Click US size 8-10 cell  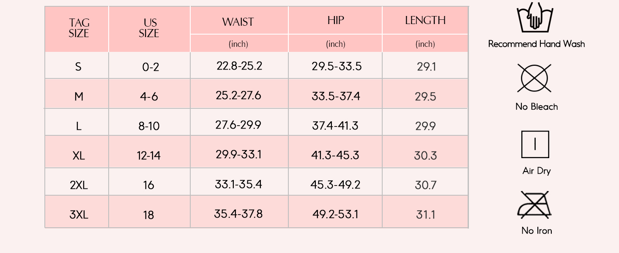pyautogui.click(x=149, y=126)
